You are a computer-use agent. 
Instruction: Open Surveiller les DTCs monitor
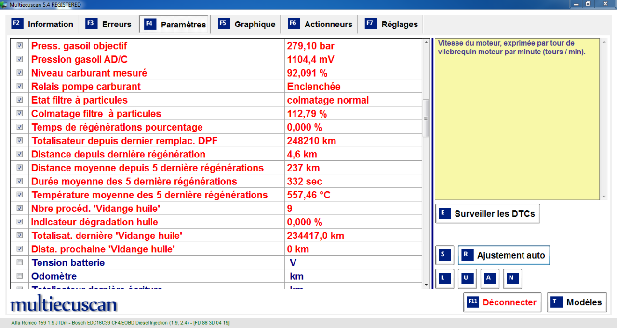[487, 214]
